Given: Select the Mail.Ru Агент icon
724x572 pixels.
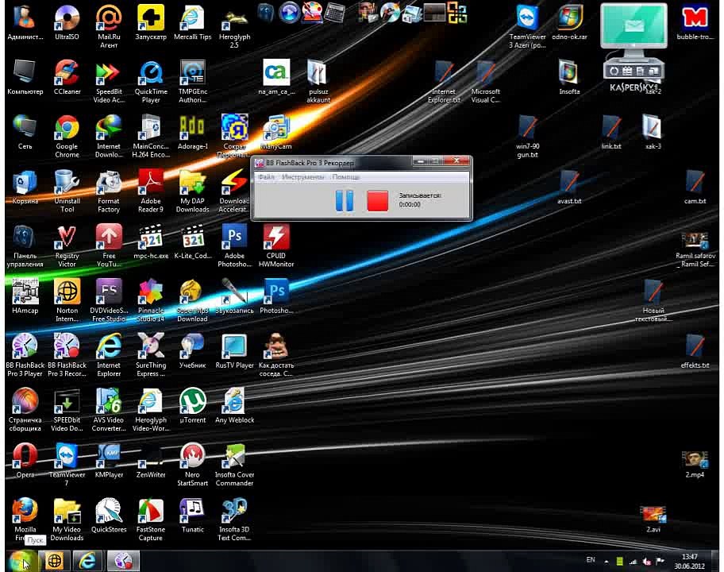Looking at the screenshot, I should coord(109,26).
